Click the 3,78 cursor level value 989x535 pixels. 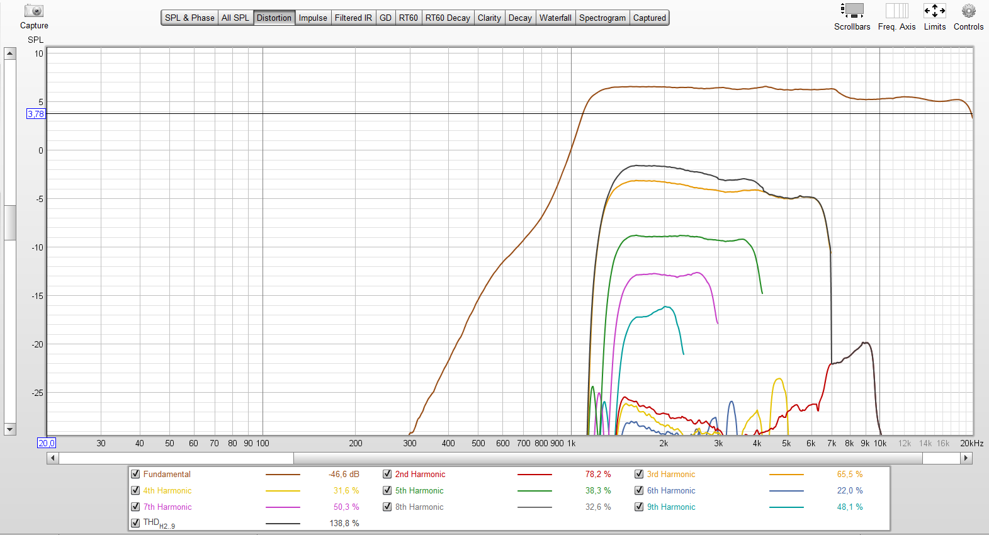coord(36,114)
